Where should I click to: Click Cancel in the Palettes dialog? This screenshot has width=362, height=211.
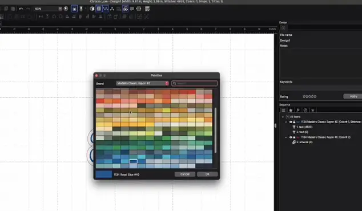[184, 175]
